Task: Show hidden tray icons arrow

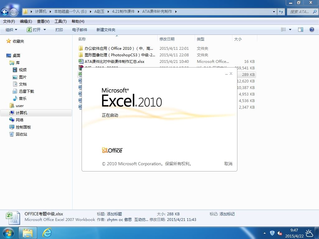Action: tap(264, 233)
